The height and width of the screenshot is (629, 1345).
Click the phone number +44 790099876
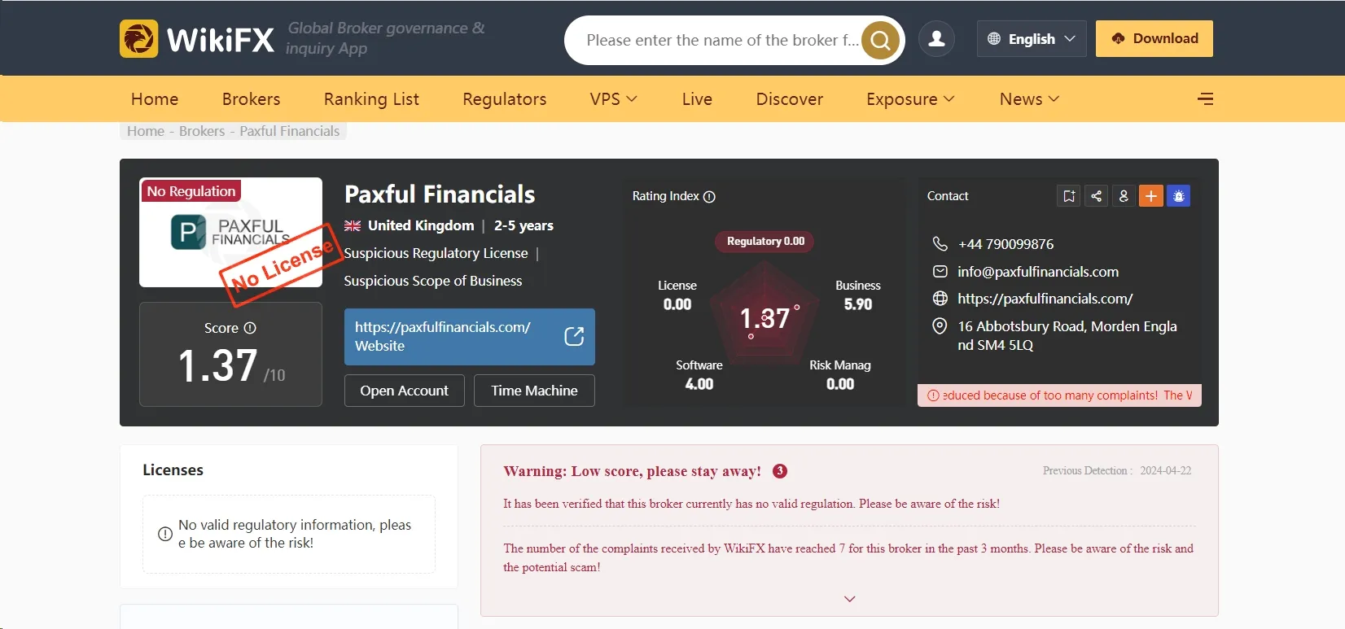1006,244
